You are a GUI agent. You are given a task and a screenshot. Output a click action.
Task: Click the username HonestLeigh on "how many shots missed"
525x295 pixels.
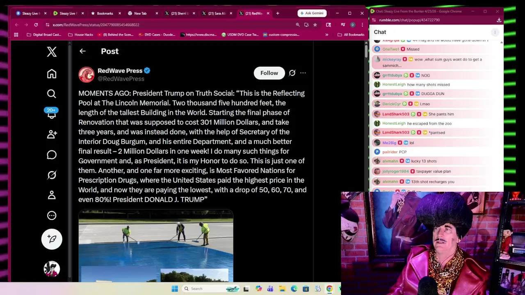[x=394, y=84]
